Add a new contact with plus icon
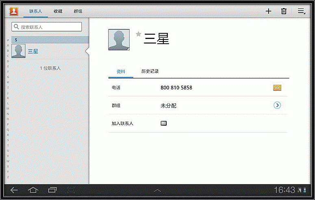Screen dimensions: 315x200 point(268,11)
